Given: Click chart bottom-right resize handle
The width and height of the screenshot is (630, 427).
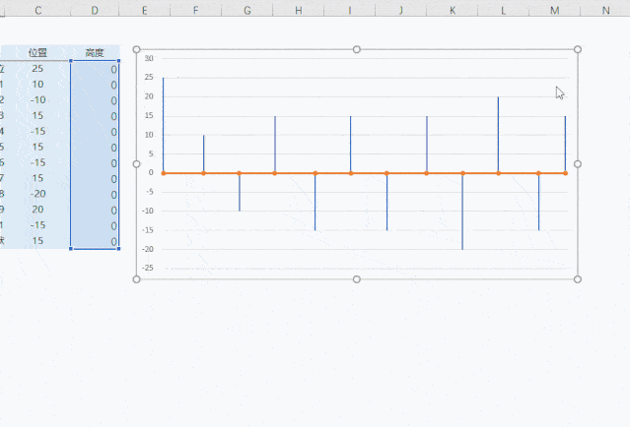Looking at the screenshot, I should [578, 279].
